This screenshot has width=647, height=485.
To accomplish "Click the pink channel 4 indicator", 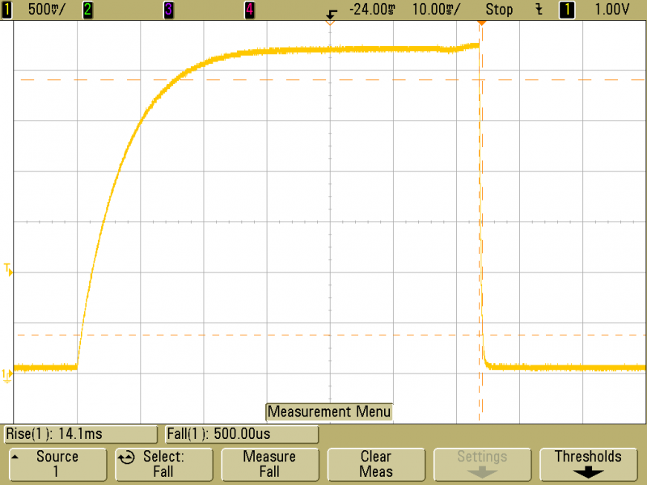I will click(249, 10).
